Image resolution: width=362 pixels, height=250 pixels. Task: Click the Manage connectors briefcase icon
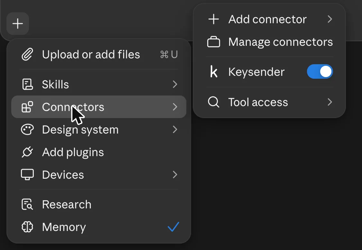tap(214, 42)
